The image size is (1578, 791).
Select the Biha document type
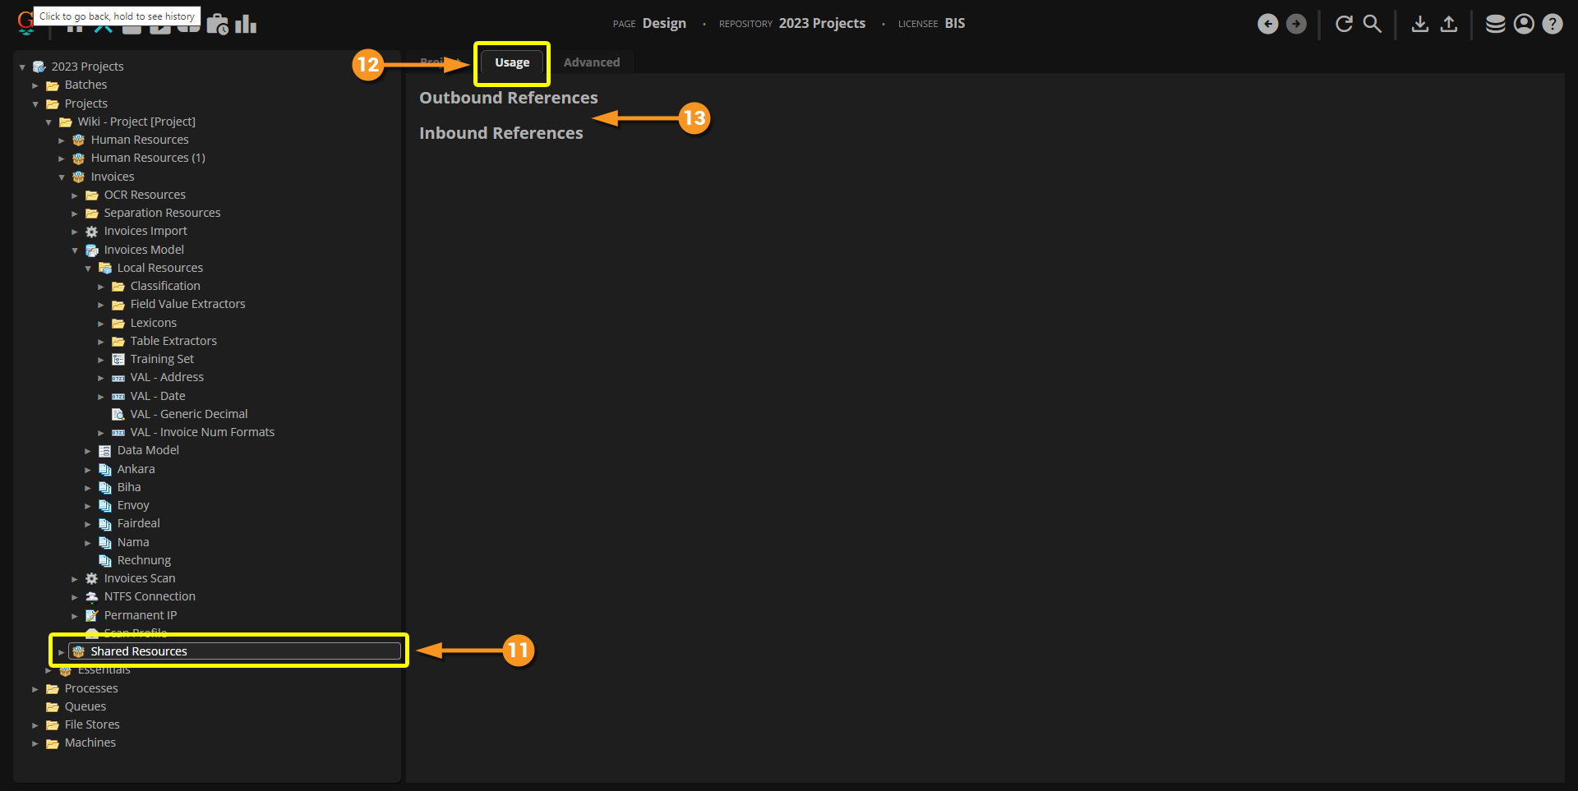tap(129, 487)
